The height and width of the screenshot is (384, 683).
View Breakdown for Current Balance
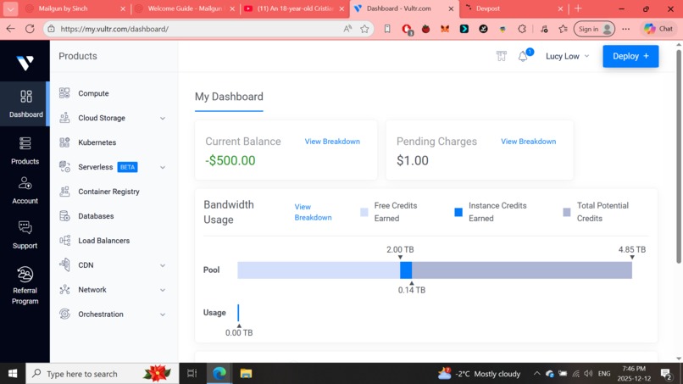coord(332,142)
